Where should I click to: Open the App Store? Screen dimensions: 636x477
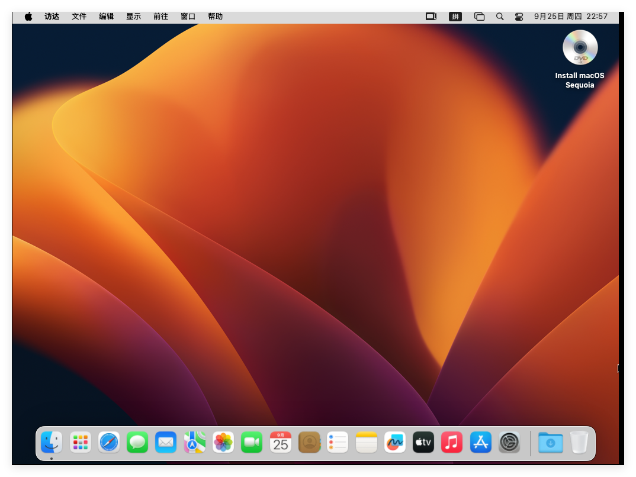tap(481, 442)
